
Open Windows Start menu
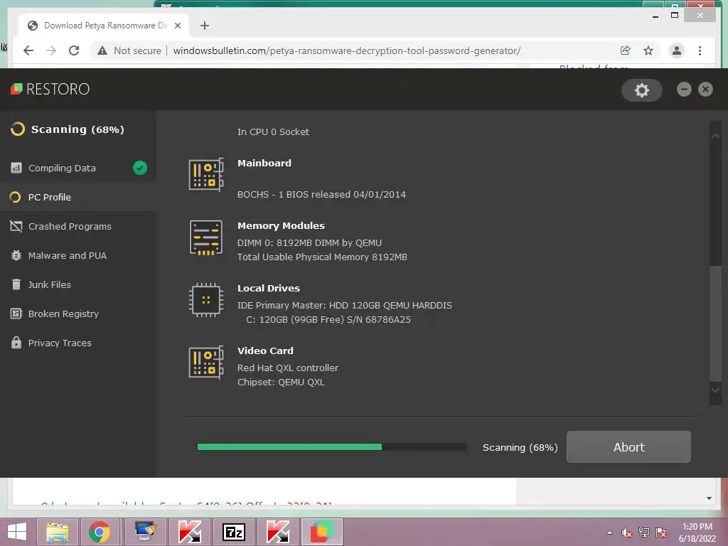17,532
